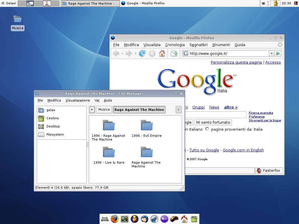Click 'Ricerca avanzata' link
Viewport: 299px width, 224px height.
261,113
